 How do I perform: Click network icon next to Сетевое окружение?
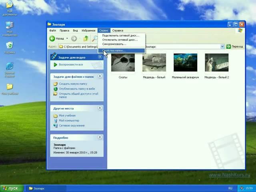(56, 126)
